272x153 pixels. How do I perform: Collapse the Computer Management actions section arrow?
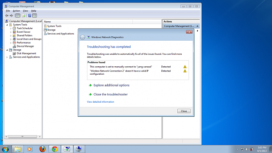click(197, 26)
